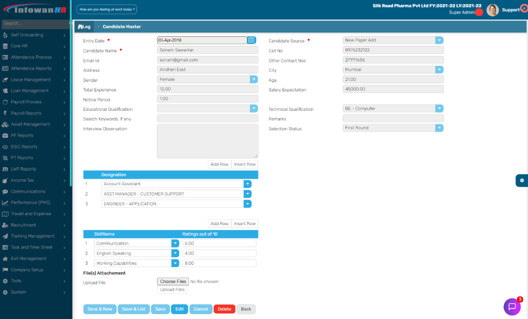Expand the Selection Status dropdown
The height and width of the screenshot is (319, 528).
(439, 128)
